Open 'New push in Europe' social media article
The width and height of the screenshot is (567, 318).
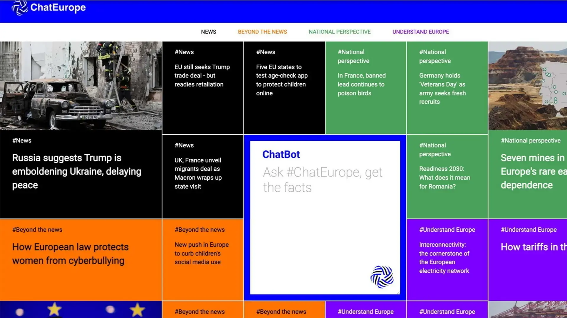click(201, 253)
